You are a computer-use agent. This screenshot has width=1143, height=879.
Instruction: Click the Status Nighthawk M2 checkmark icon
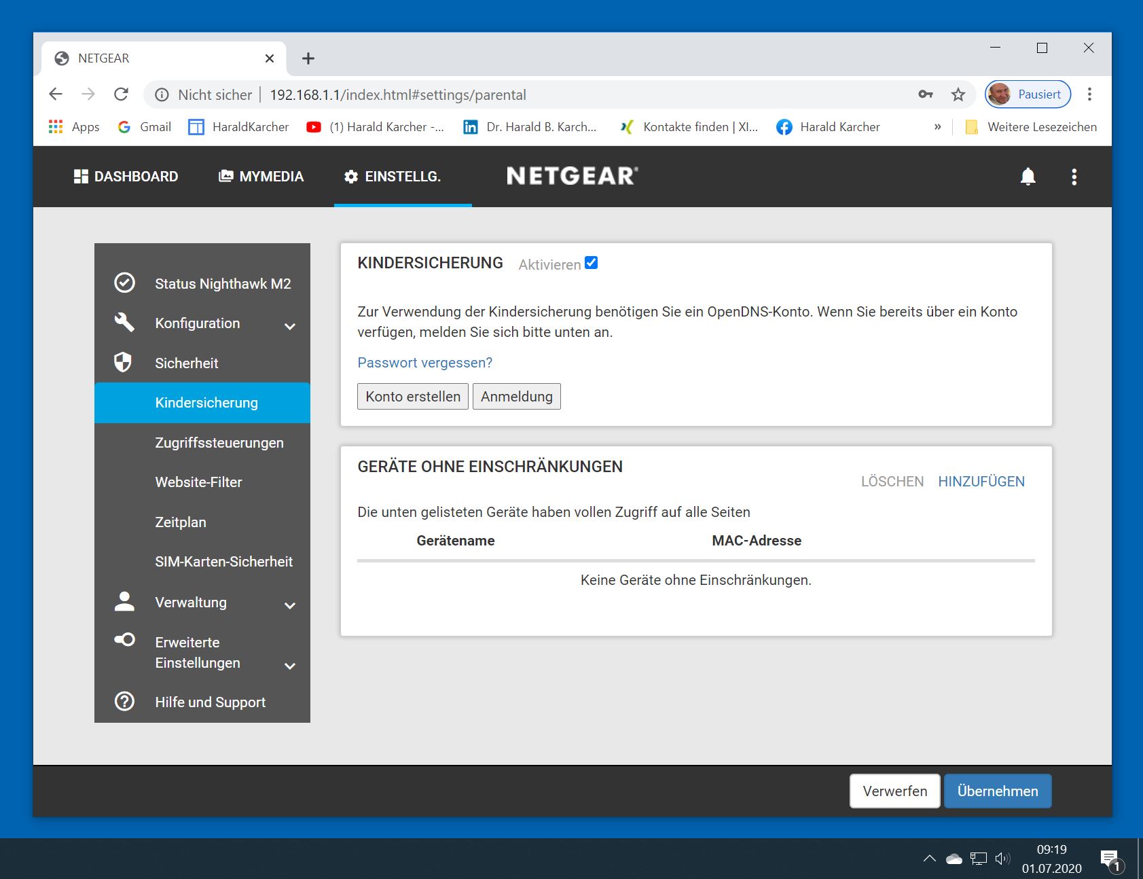(124, 283)
